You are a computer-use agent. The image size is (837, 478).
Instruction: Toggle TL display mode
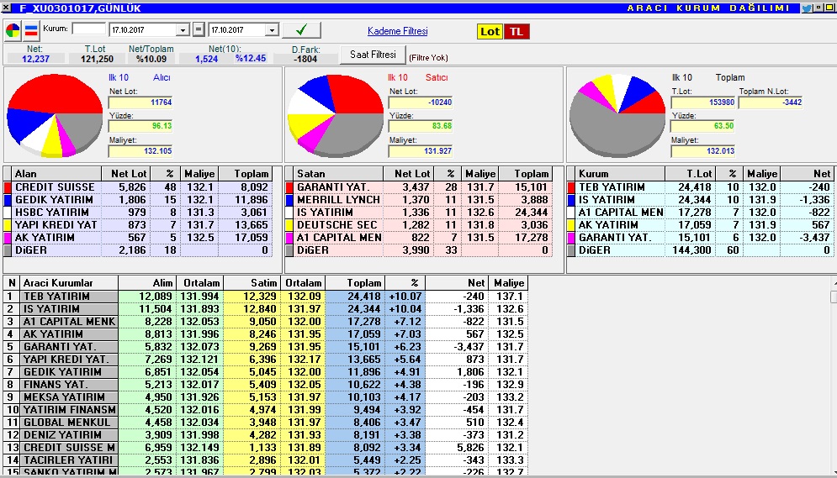517,31
